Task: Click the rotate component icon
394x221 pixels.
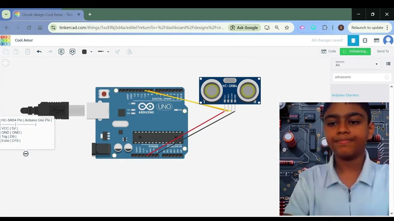Action: [117, 52]
